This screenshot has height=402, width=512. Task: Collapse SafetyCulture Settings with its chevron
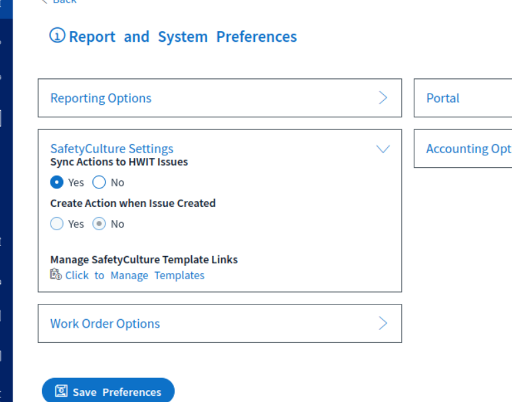[x=383, y=149]
